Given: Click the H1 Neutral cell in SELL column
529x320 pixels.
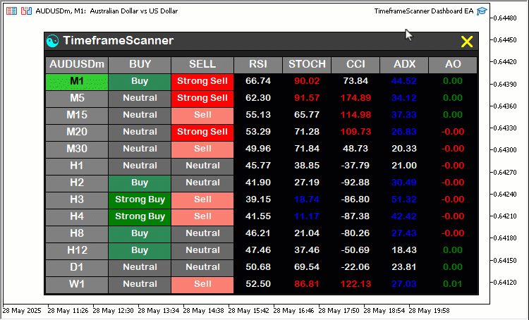Looking at the screenshot, I should click(202, 166).
